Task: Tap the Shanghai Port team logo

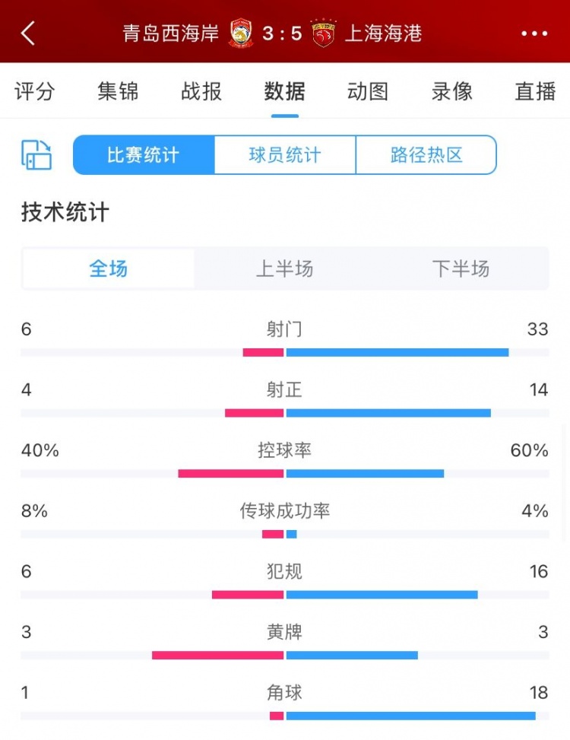Action: point(324,33)
